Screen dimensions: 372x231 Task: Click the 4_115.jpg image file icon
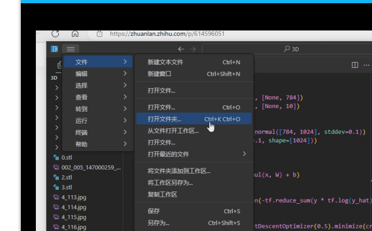(56, 217)
